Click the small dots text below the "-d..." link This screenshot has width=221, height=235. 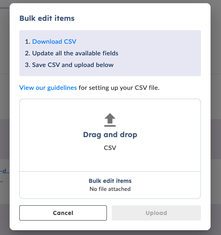tap(2, 182)
